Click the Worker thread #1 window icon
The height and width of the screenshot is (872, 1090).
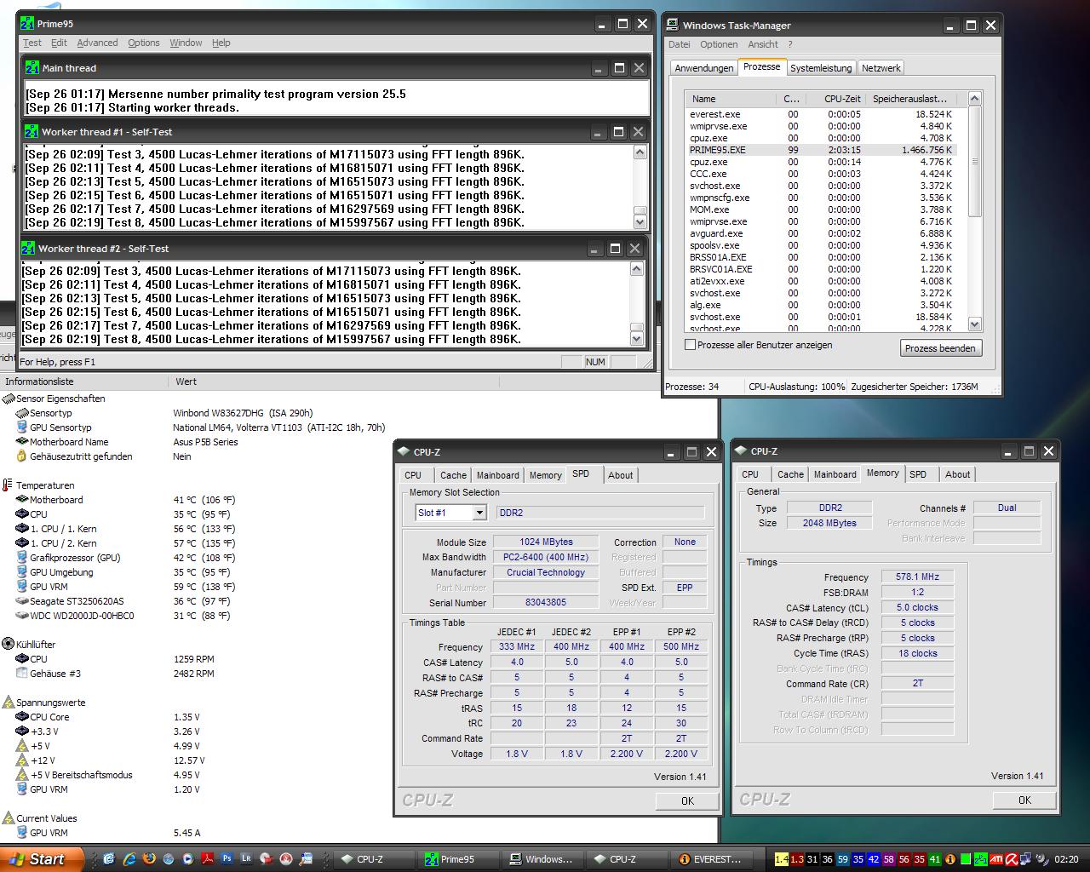point(32,132)
